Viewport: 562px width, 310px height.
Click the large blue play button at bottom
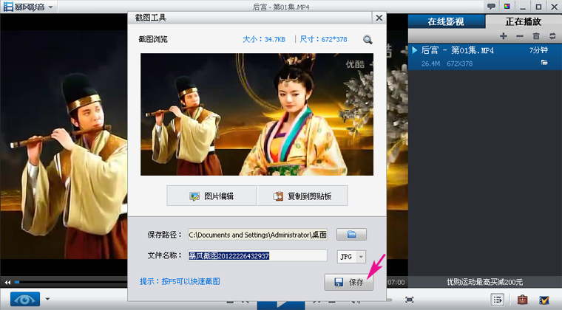(x=281, y=305)
